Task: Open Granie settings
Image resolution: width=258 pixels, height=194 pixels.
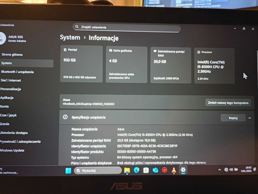Action: [5, 124]
